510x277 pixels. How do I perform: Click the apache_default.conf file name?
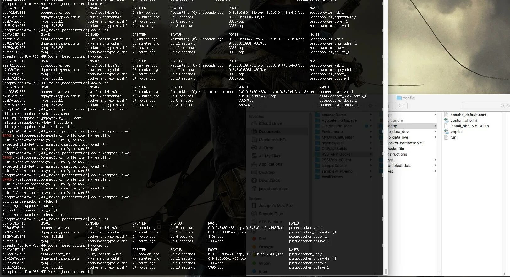pos(468,115)
